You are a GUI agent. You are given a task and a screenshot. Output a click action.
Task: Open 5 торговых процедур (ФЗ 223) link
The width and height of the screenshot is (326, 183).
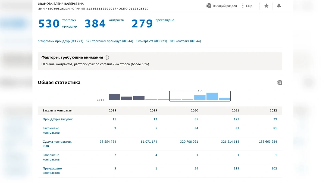(61, 41)
